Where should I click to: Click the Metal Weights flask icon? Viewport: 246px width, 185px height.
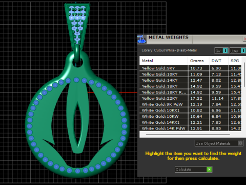tap(142, 39)
